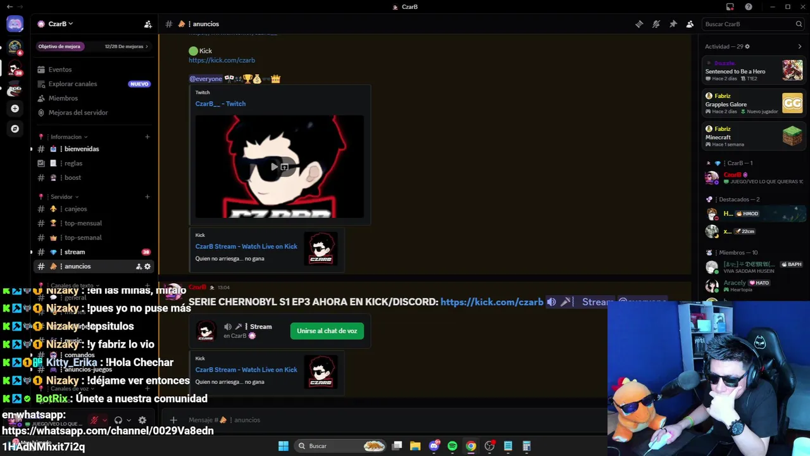Invite people icon beside CzarB header
Viewport: 810px width, 456px height.
coord(147,24)
